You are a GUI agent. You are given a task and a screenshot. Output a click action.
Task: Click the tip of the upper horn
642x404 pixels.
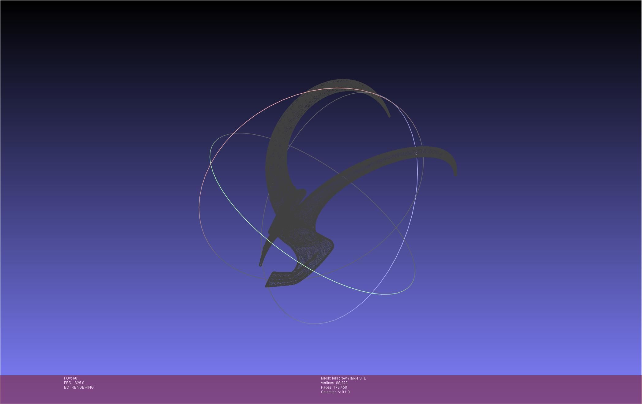pyautogui.click(x=389, y=116)
